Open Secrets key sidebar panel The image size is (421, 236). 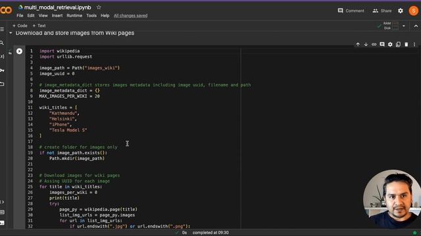(2, 70)
